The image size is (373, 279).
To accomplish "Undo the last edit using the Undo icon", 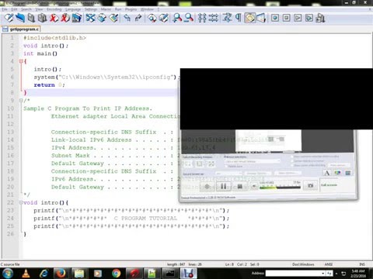I will pos(127,18).
